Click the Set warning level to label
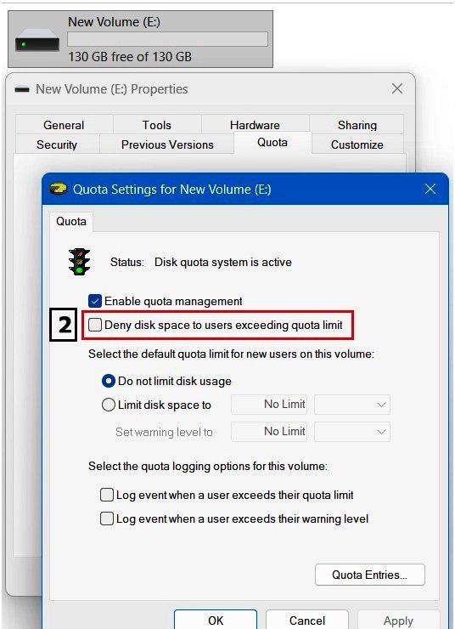Image resolution: width=455 pixels, height=629 pixels. point(164,432)
